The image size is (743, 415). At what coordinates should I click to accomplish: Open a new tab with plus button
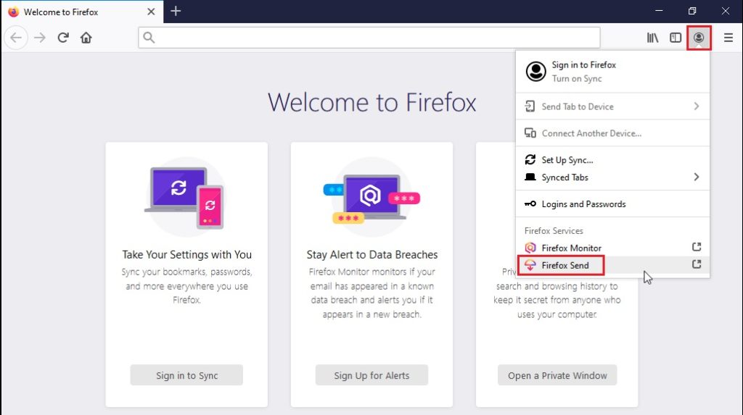[176, 11]
